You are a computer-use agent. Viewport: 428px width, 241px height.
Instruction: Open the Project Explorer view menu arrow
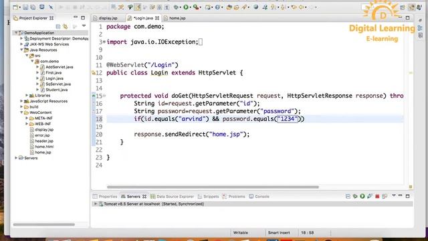click(84, 26)
